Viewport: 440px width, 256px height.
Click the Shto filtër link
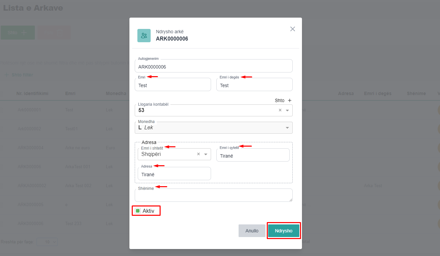[x=19, y=75]
